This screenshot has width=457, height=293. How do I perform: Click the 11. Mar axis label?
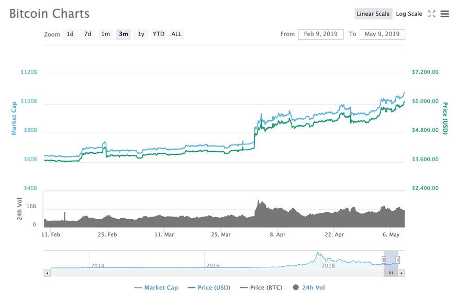coord(164,234)
